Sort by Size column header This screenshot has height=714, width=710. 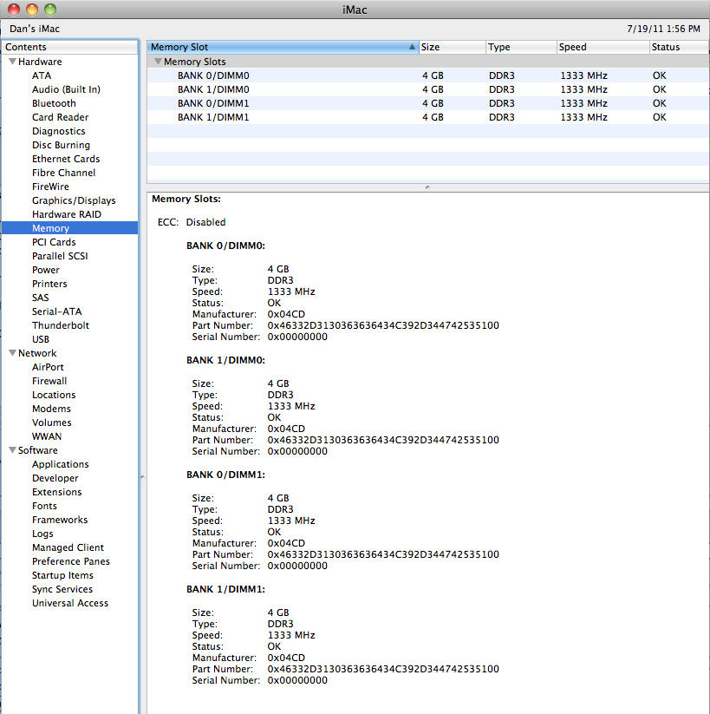coord(452,47)
